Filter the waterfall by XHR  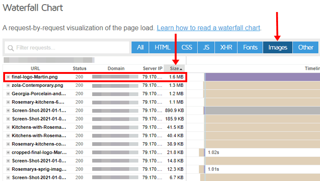pyautogui.click(x=226, y=48)
